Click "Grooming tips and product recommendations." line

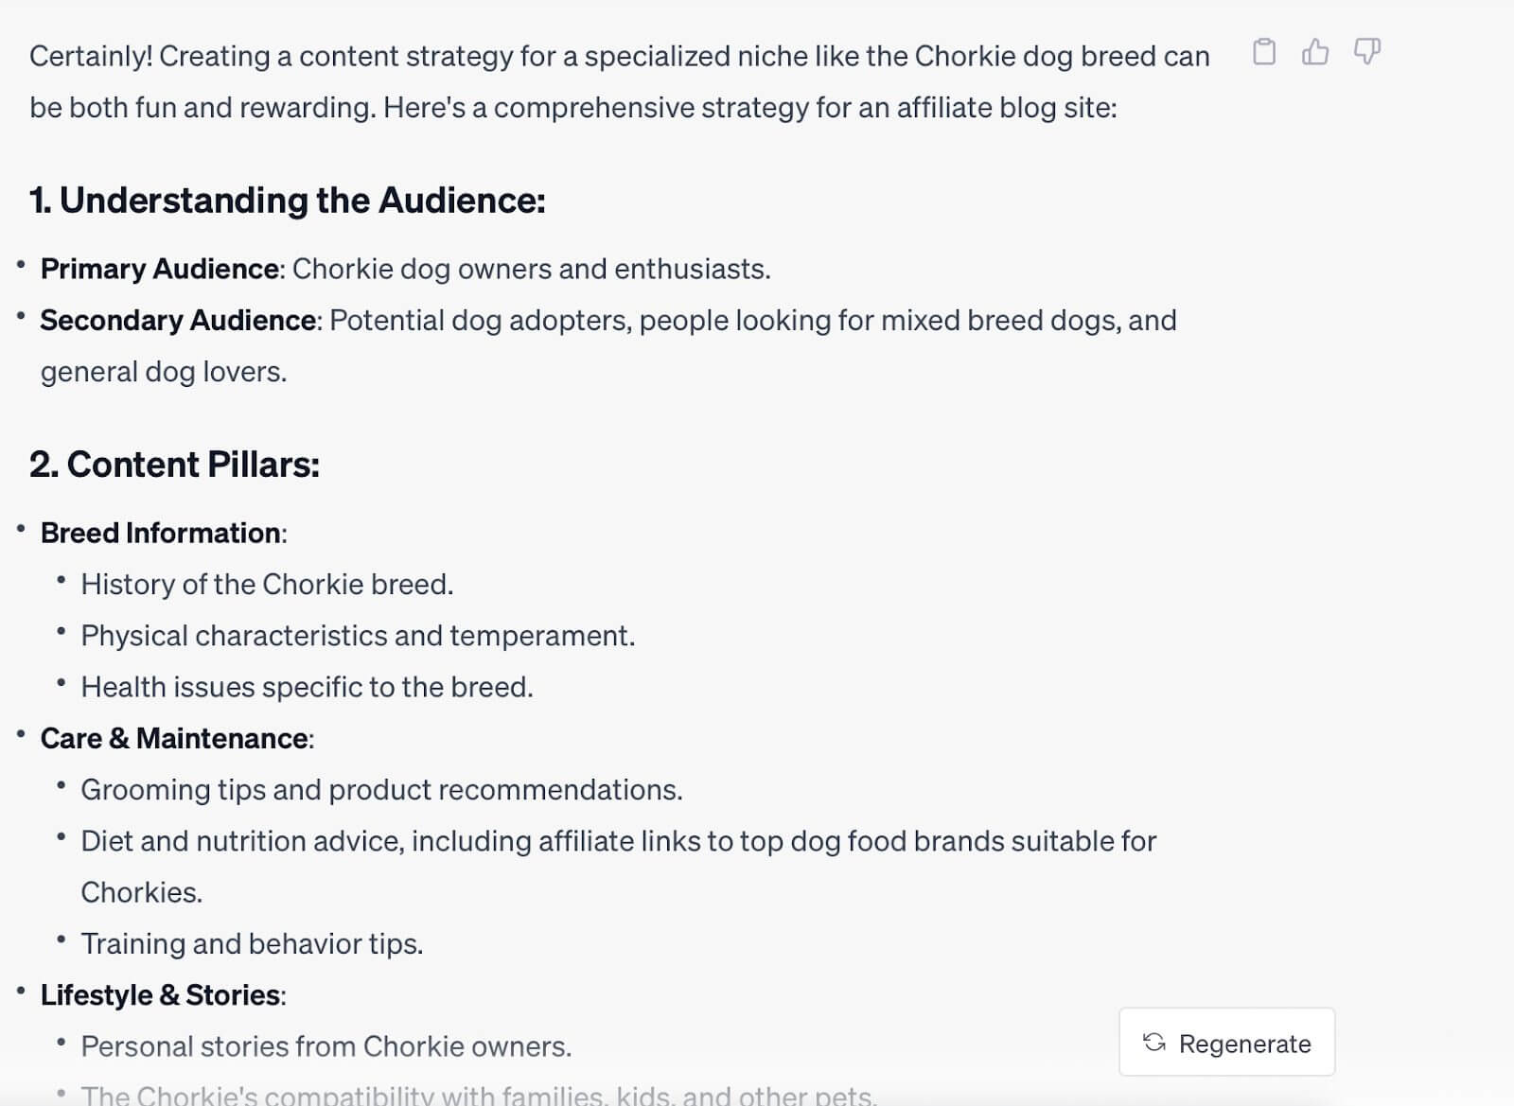[x=382, y=790]
